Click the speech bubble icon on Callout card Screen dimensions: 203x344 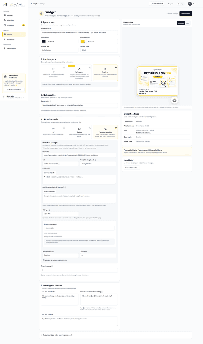coord(79,129)
